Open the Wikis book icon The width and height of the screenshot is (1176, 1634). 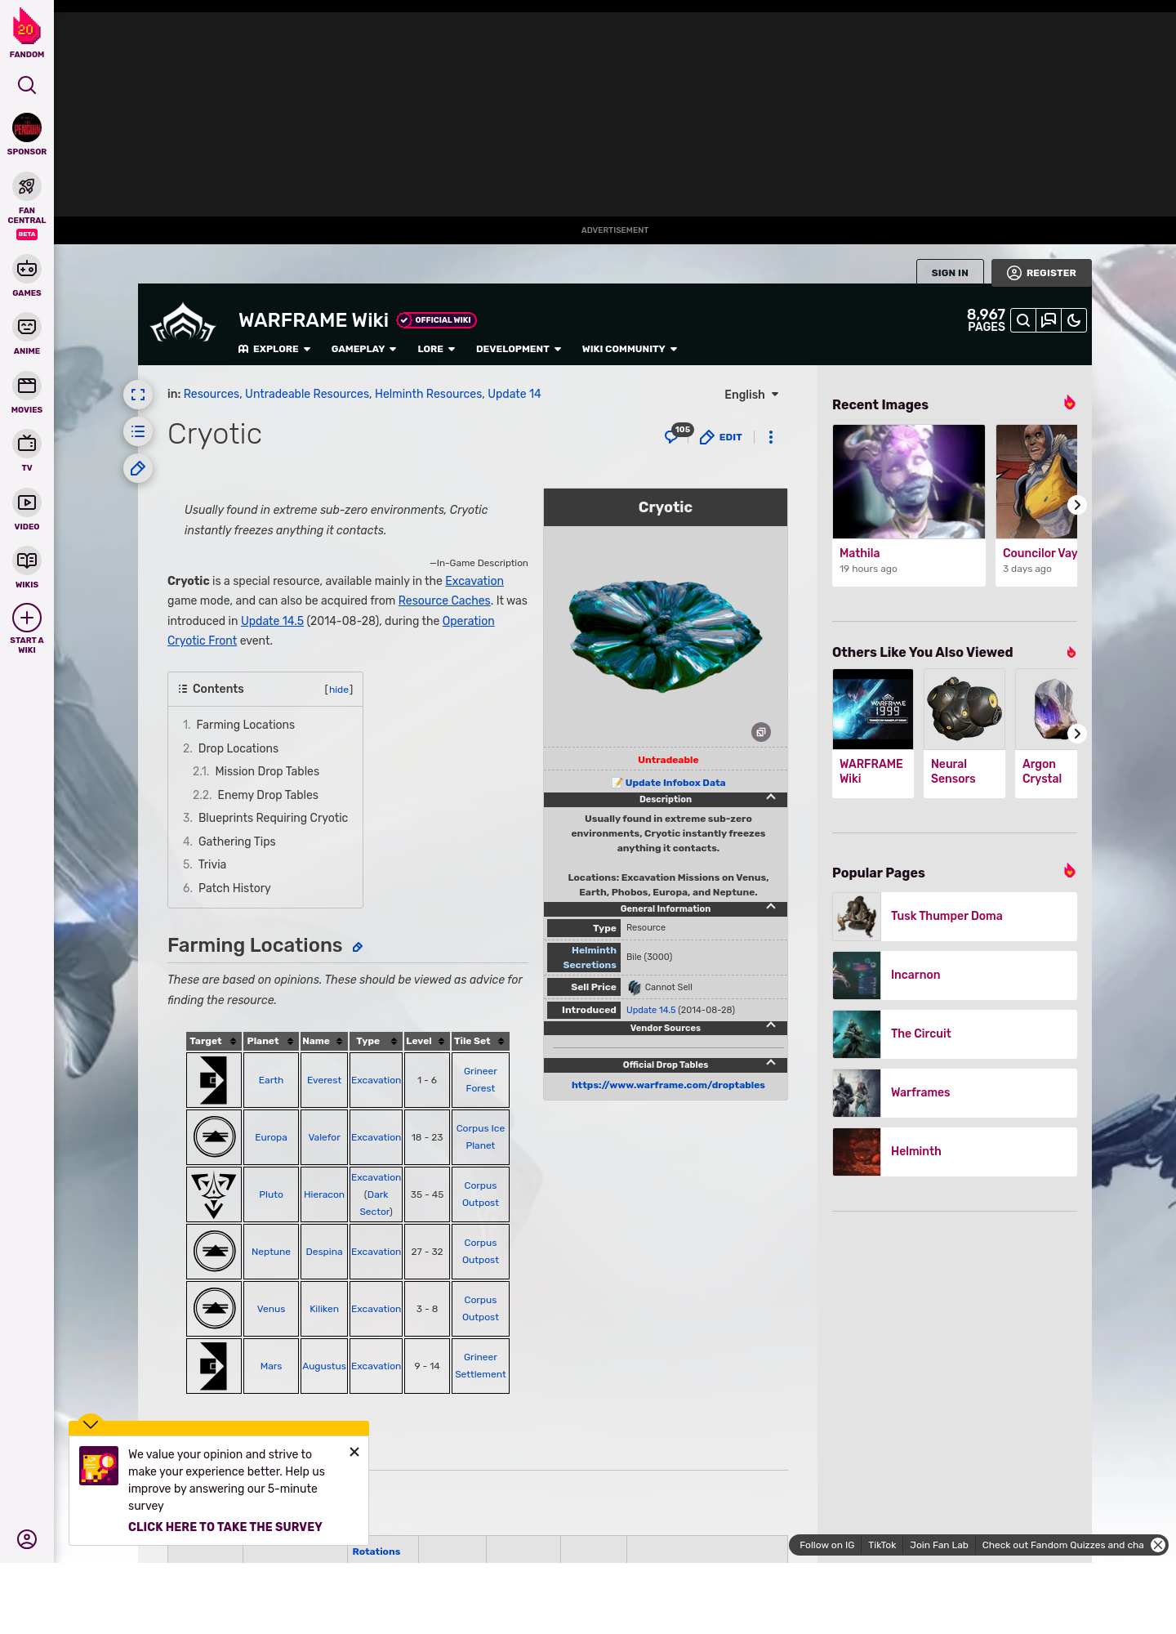26,560
